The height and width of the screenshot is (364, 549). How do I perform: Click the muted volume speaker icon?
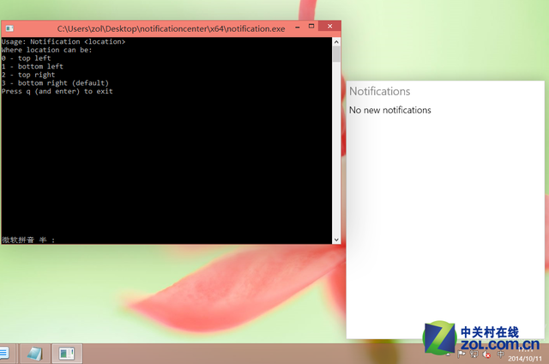point(486,353)
